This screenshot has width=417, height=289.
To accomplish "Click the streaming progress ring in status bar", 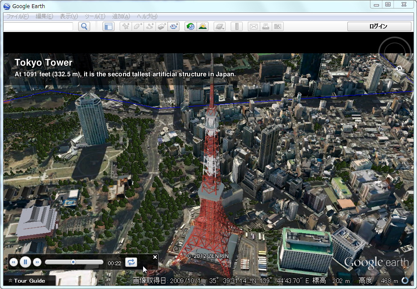I will [405, 280].
